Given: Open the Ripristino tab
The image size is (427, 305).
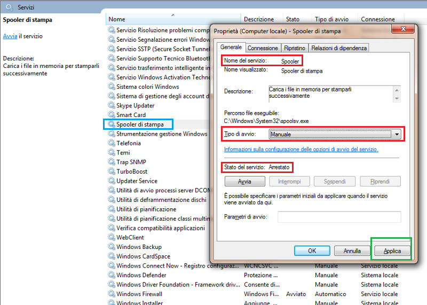Looking at the screenshot, I should point(295,48).
